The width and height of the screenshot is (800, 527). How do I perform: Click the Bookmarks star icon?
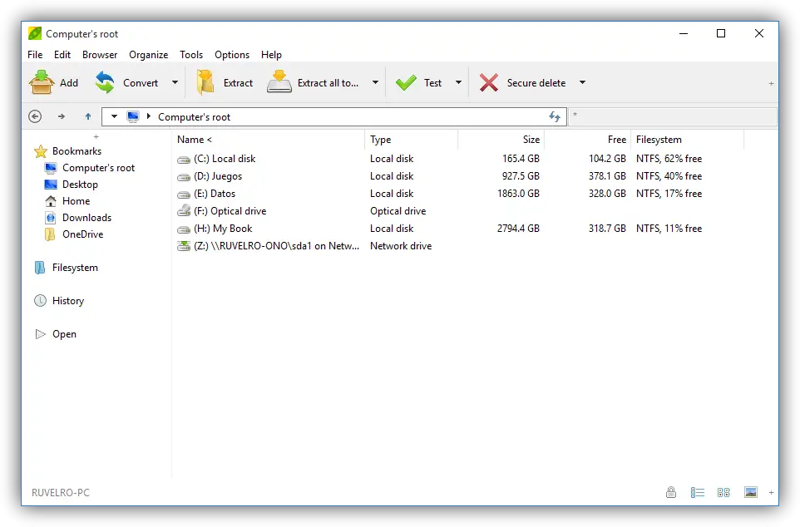(40, 151)
